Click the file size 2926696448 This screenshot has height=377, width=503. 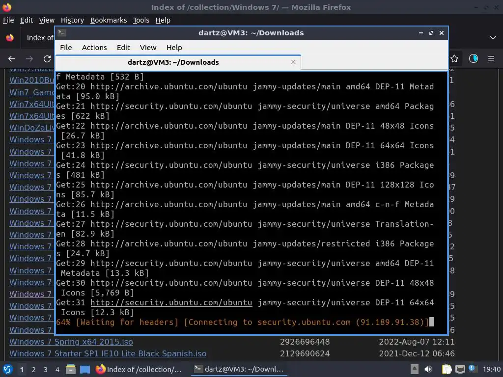(305, 342)
